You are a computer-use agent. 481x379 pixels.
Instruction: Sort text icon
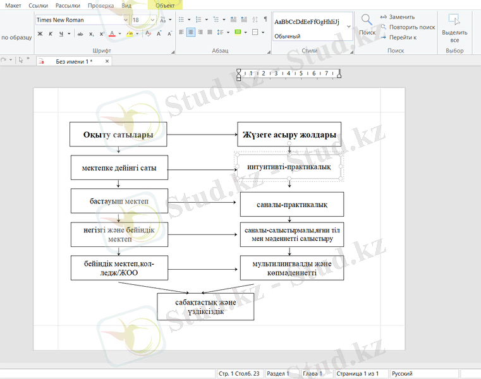coord(255,20)
